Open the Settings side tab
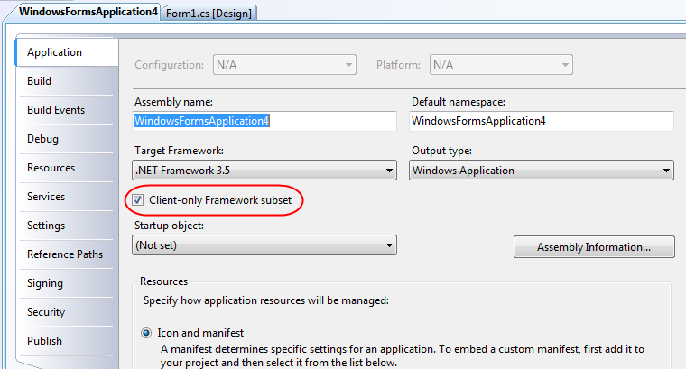 [x=67, y=226]
